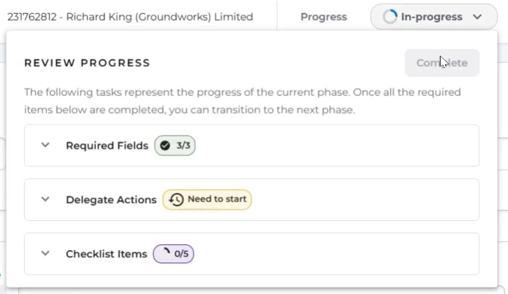Click the 3/3 count on Required Fields
The height and width of the screenshot is (294, 508).
(x=181, y=145)
